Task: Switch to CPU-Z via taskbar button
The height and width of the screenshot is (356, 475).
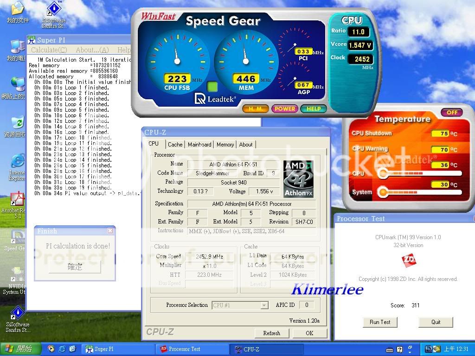Action: point(267,349)
